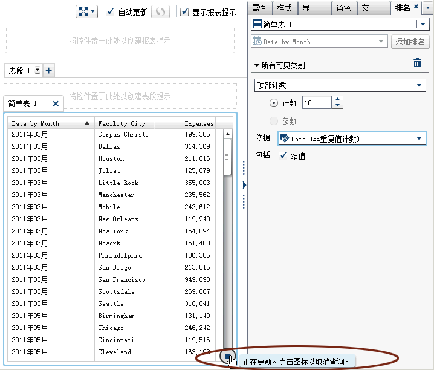
Task: Click the Cincinnati cell
Action: (115, 340)
